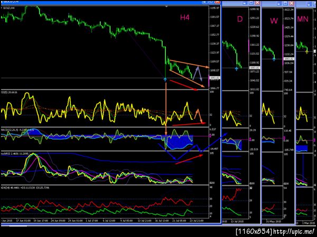Close the D timeframe chart window
317x237 pixels.
(257, 3)
